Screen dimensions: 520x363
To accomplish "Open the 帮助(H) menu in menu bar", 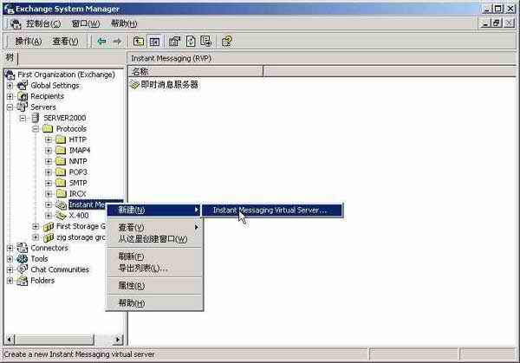I will pos(124,24).
